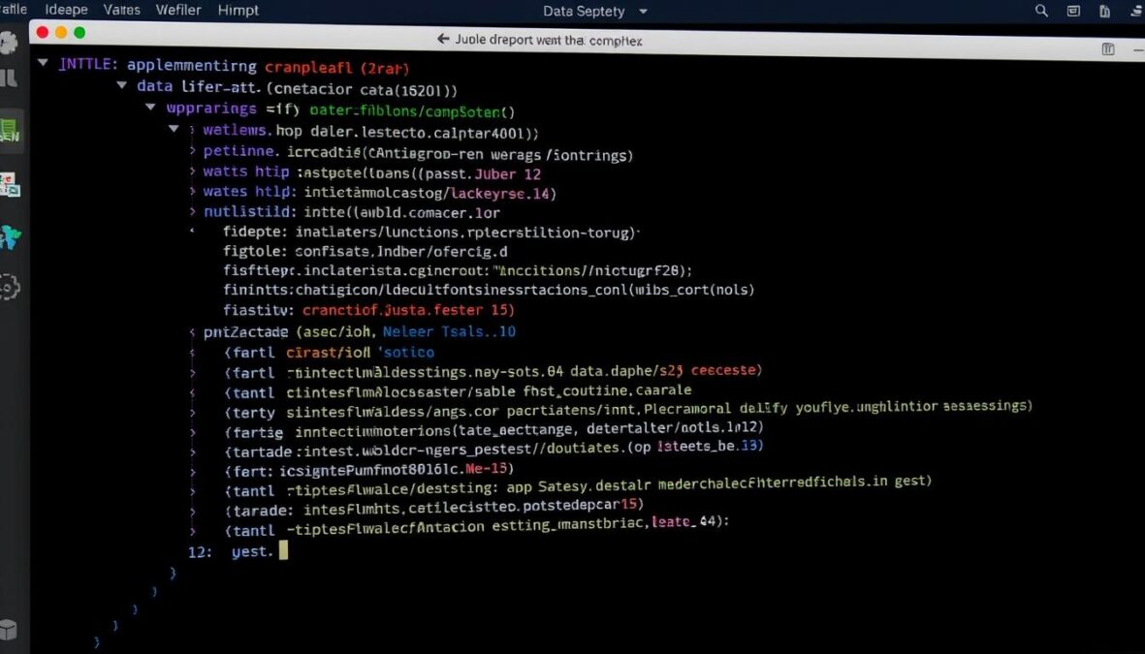Click the keyboard icon in the menu bar

tap(1072, 11)
